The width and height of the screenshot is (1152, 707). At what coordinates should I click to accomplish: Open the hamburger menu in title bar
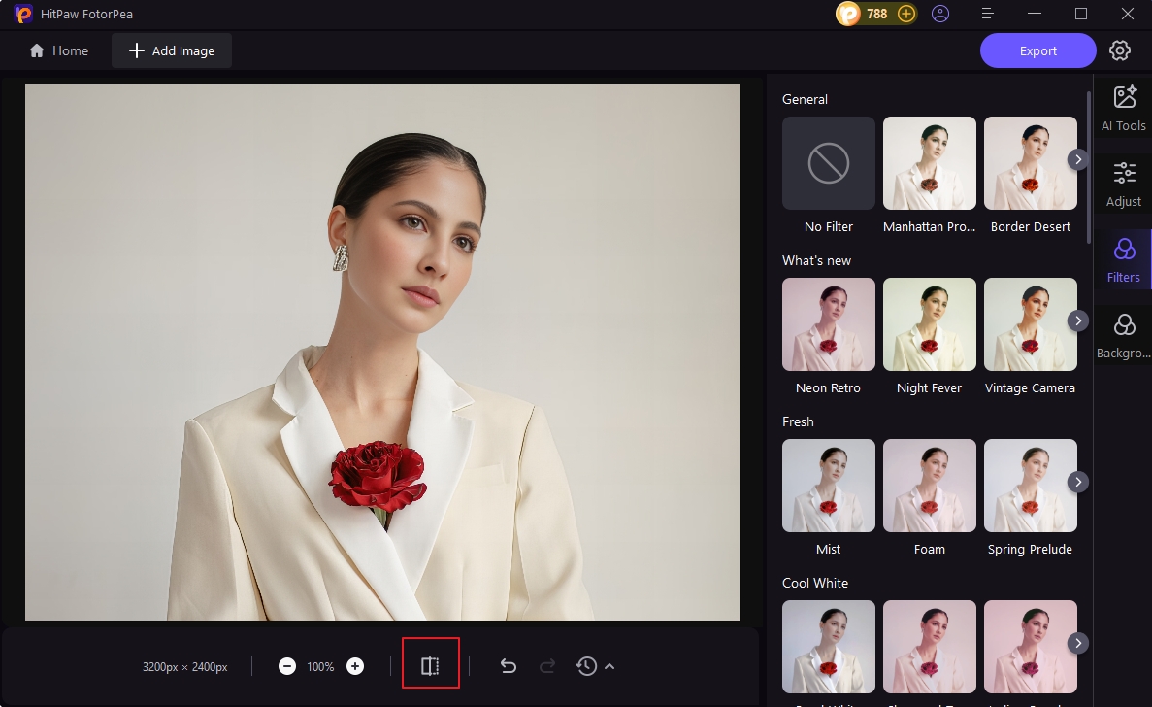coord(988,14)
